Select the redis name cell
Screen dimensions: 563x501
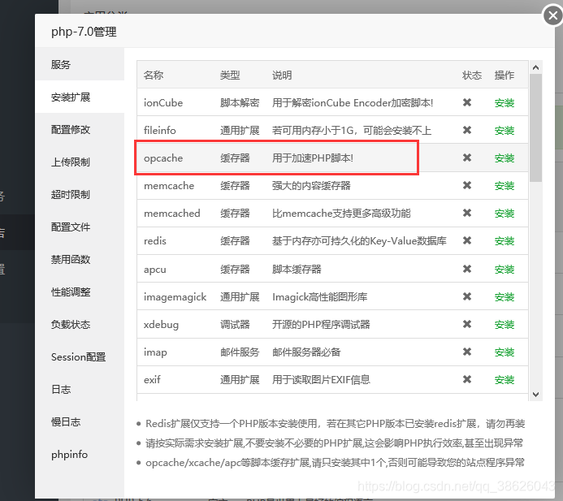155,241
